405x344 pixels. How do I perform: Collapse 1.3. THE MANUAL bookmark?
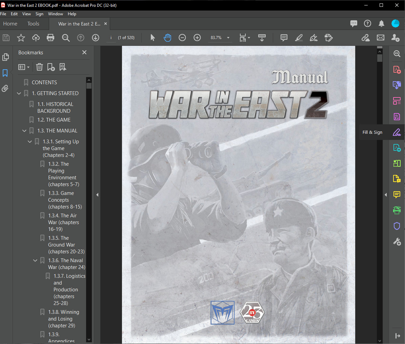point(24,131)
